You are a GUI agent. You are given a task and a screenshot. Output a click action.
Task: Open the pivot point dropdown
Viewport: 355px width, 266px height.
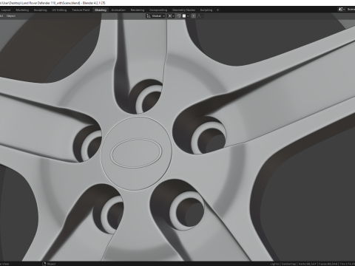coord(171,16)
